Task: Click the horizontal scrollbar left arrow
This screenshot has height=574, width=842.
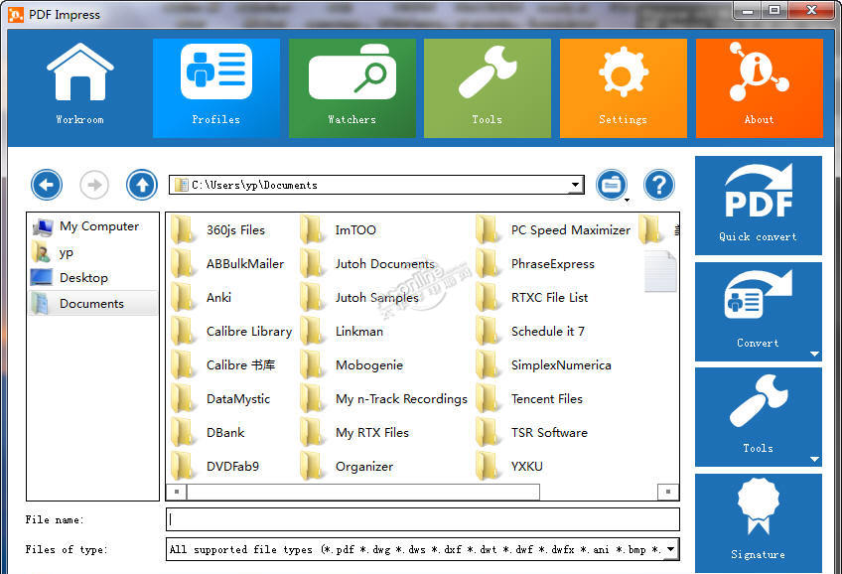Action: 177,492
